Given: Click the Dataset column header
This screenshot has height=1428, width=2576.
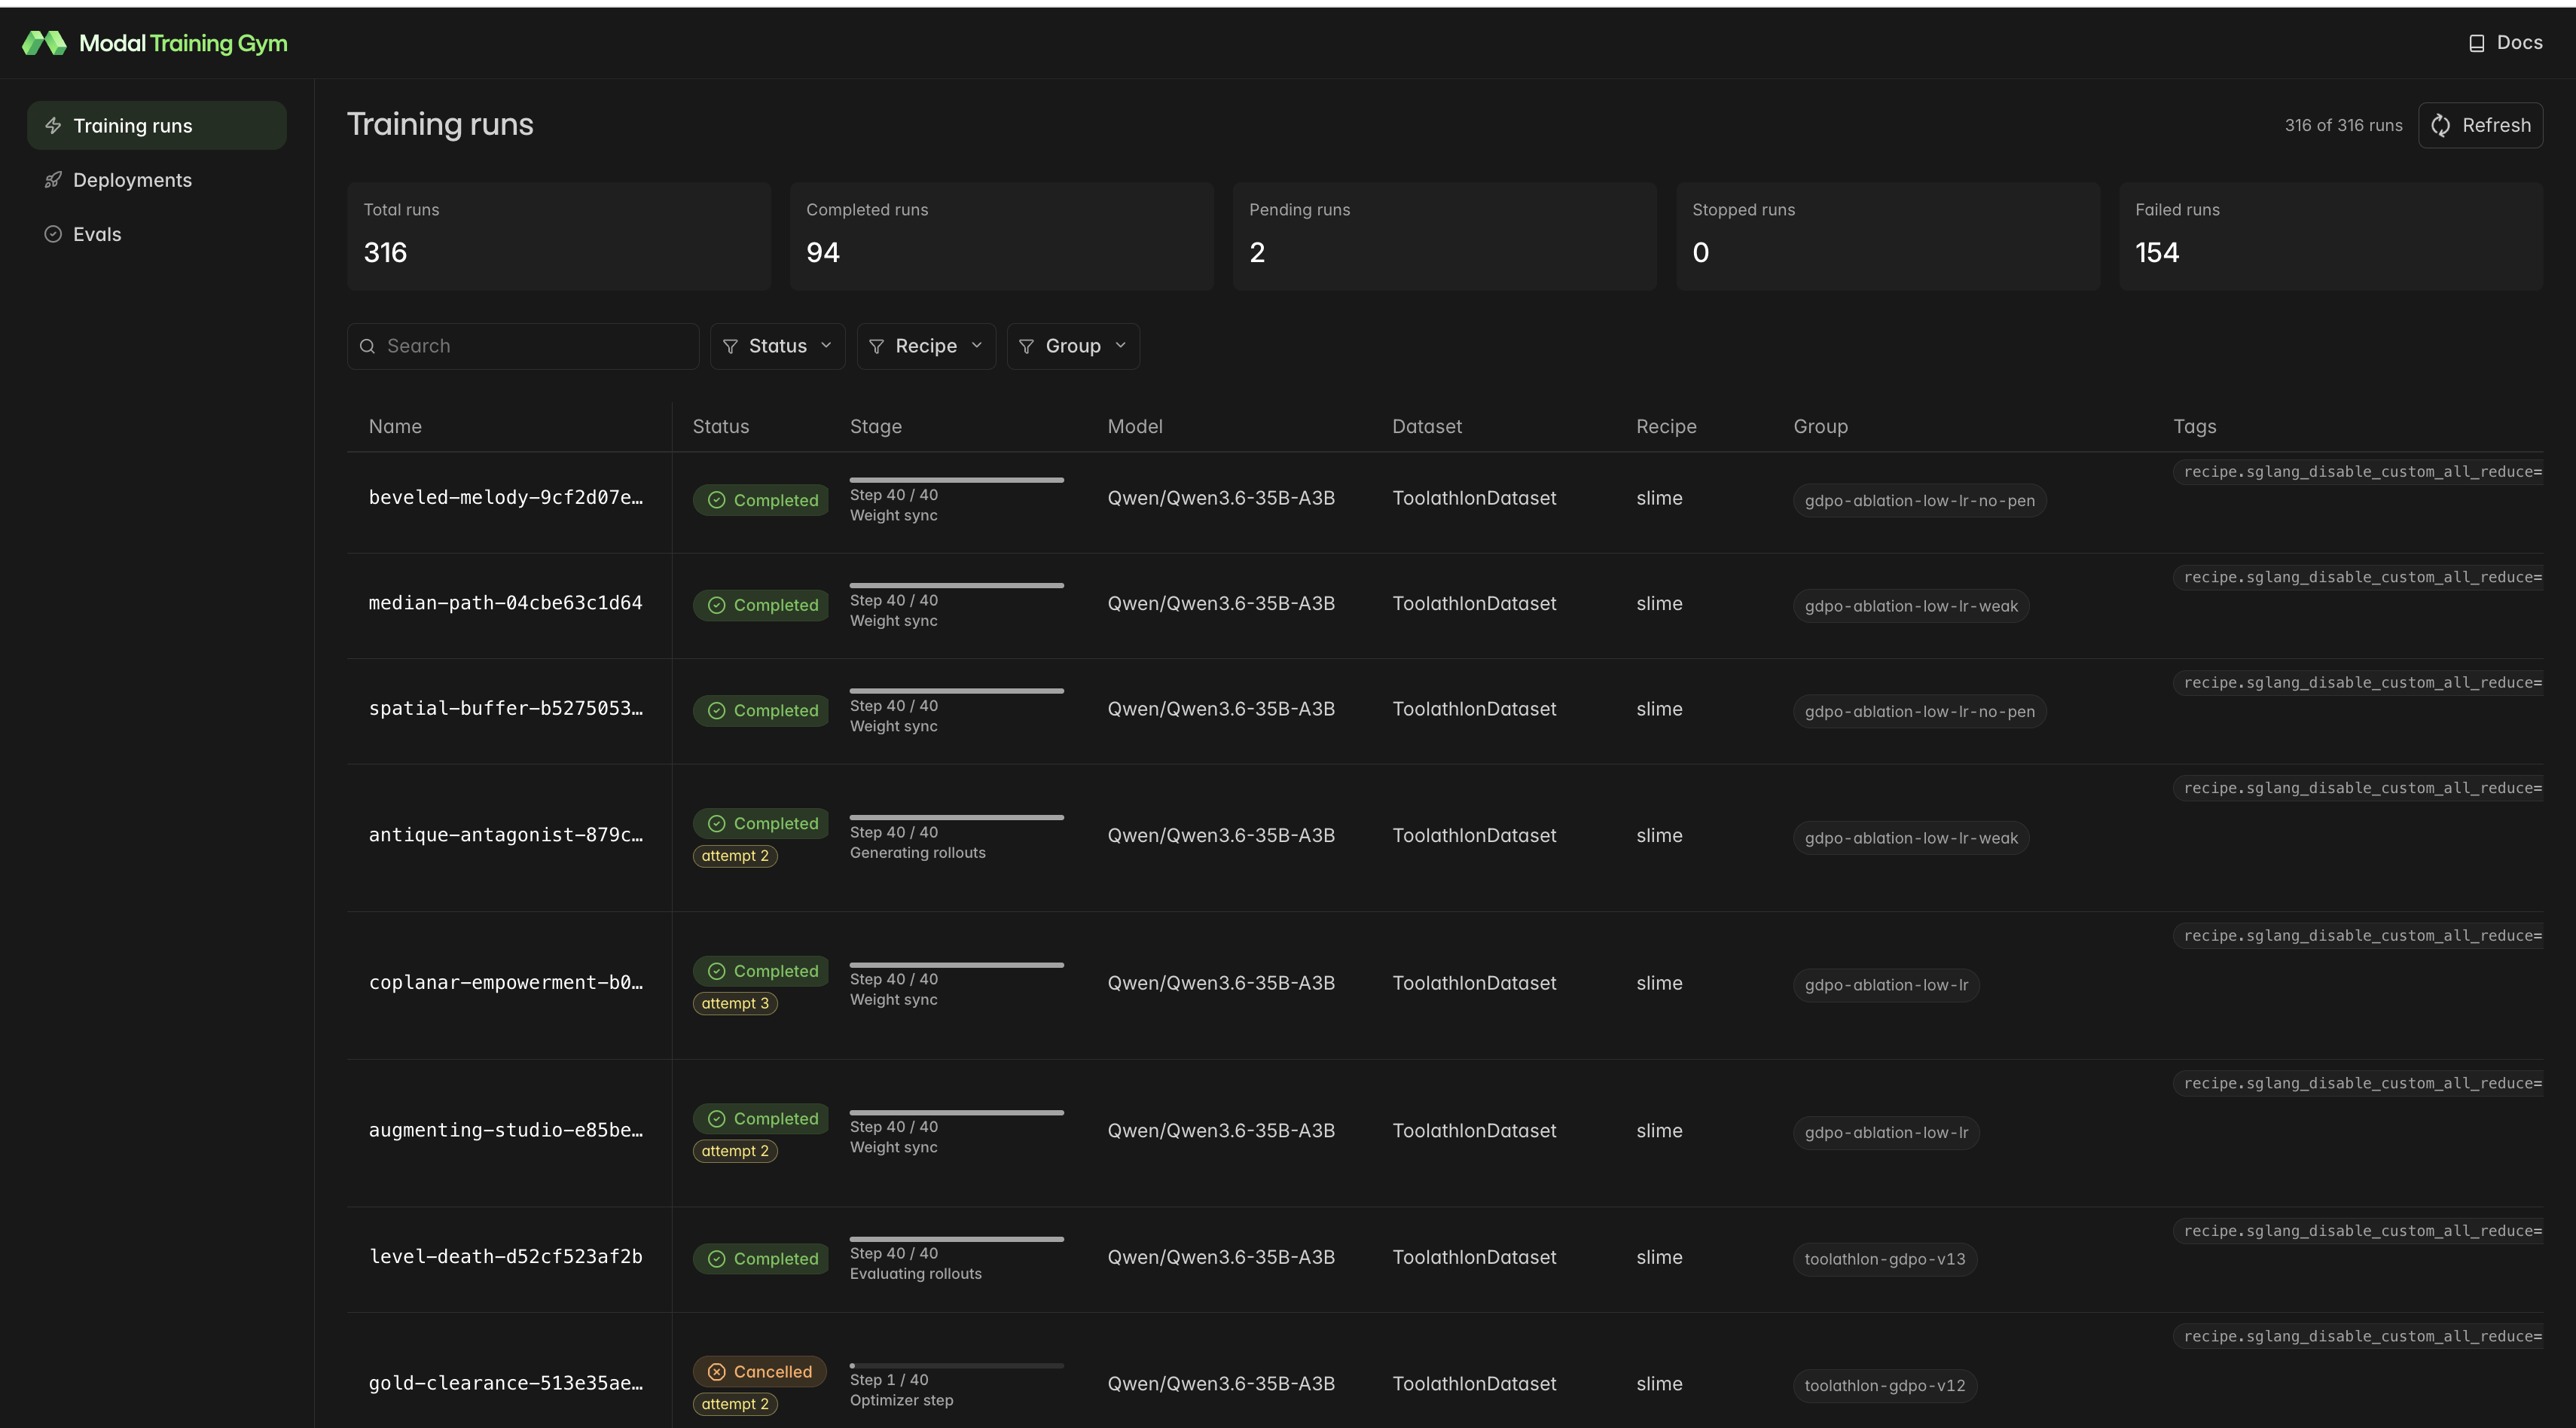Looking at the screenshot, I should tap(1427, 427).
